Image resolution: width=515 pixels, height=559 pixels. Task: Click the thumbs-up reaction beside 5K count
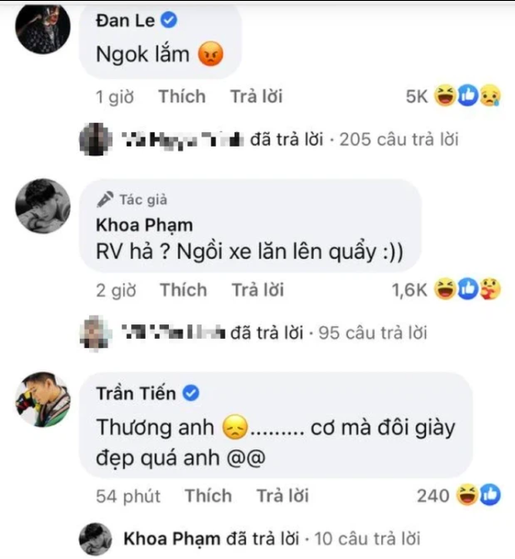(x=468, y=96)
